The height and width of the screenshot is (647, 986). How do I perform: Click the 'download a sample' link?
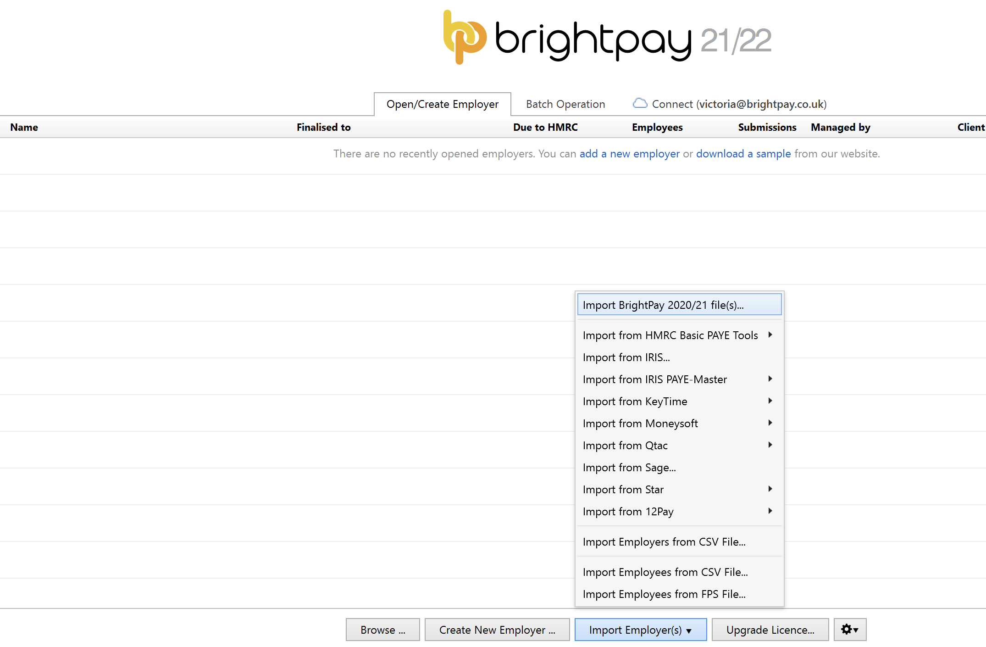(743, 154)
